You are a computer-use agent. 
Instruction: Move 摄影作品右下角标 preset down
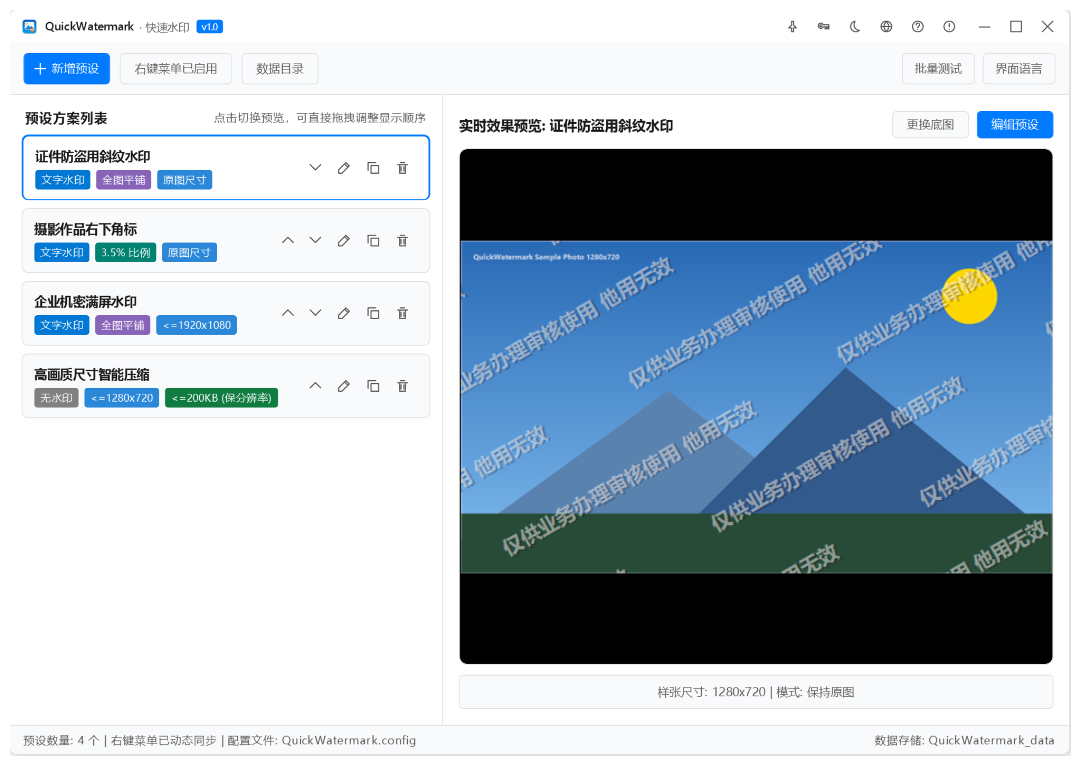pos(315,241)
